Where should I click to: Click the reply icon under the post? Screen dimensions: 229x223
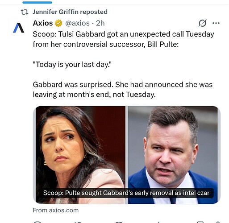(x=37, y=222)
